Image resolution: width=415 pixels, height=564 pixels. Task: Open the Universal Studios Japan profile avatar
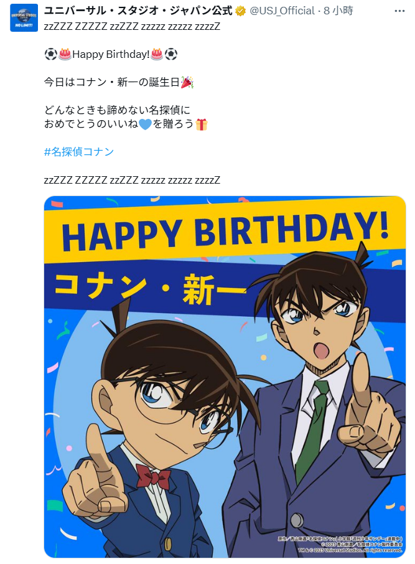click(x=24, y=17)
